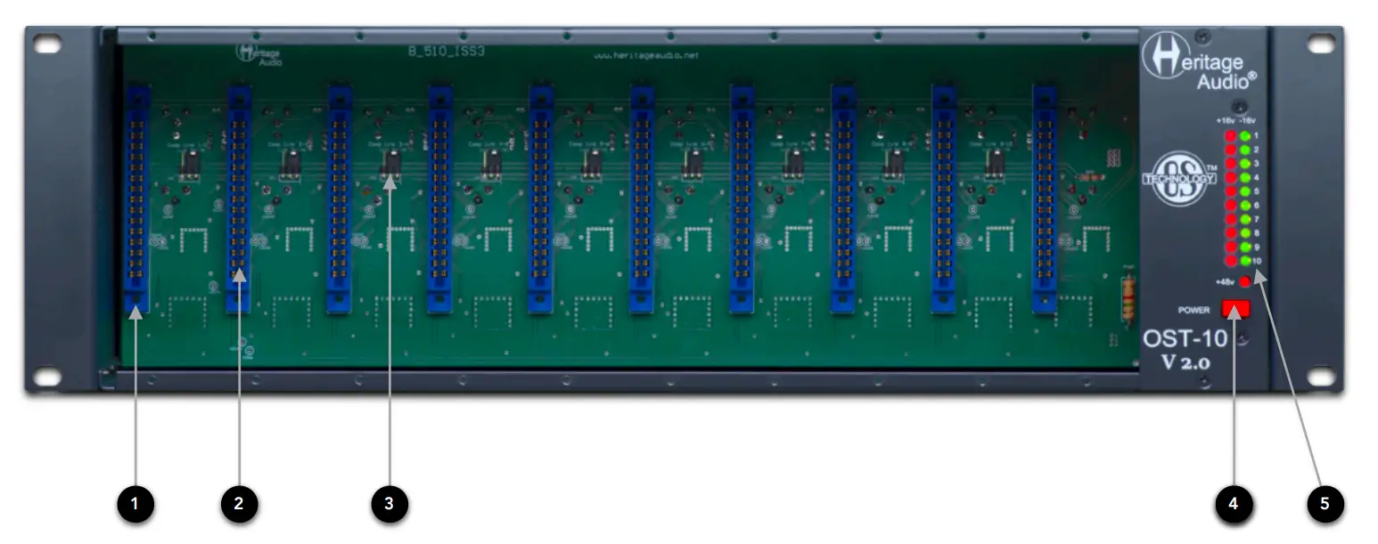Click the +48v label text
This screenshot has width=1378, height=544.
1226,282
